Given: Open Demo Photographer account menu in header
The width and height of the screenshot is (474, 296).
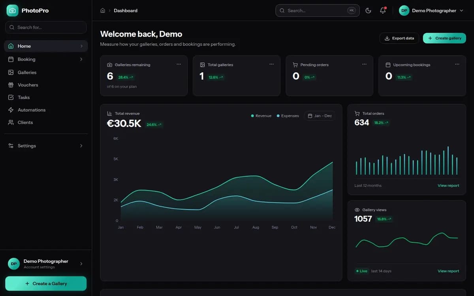Looking at the screenshot, I should (431, 11).
